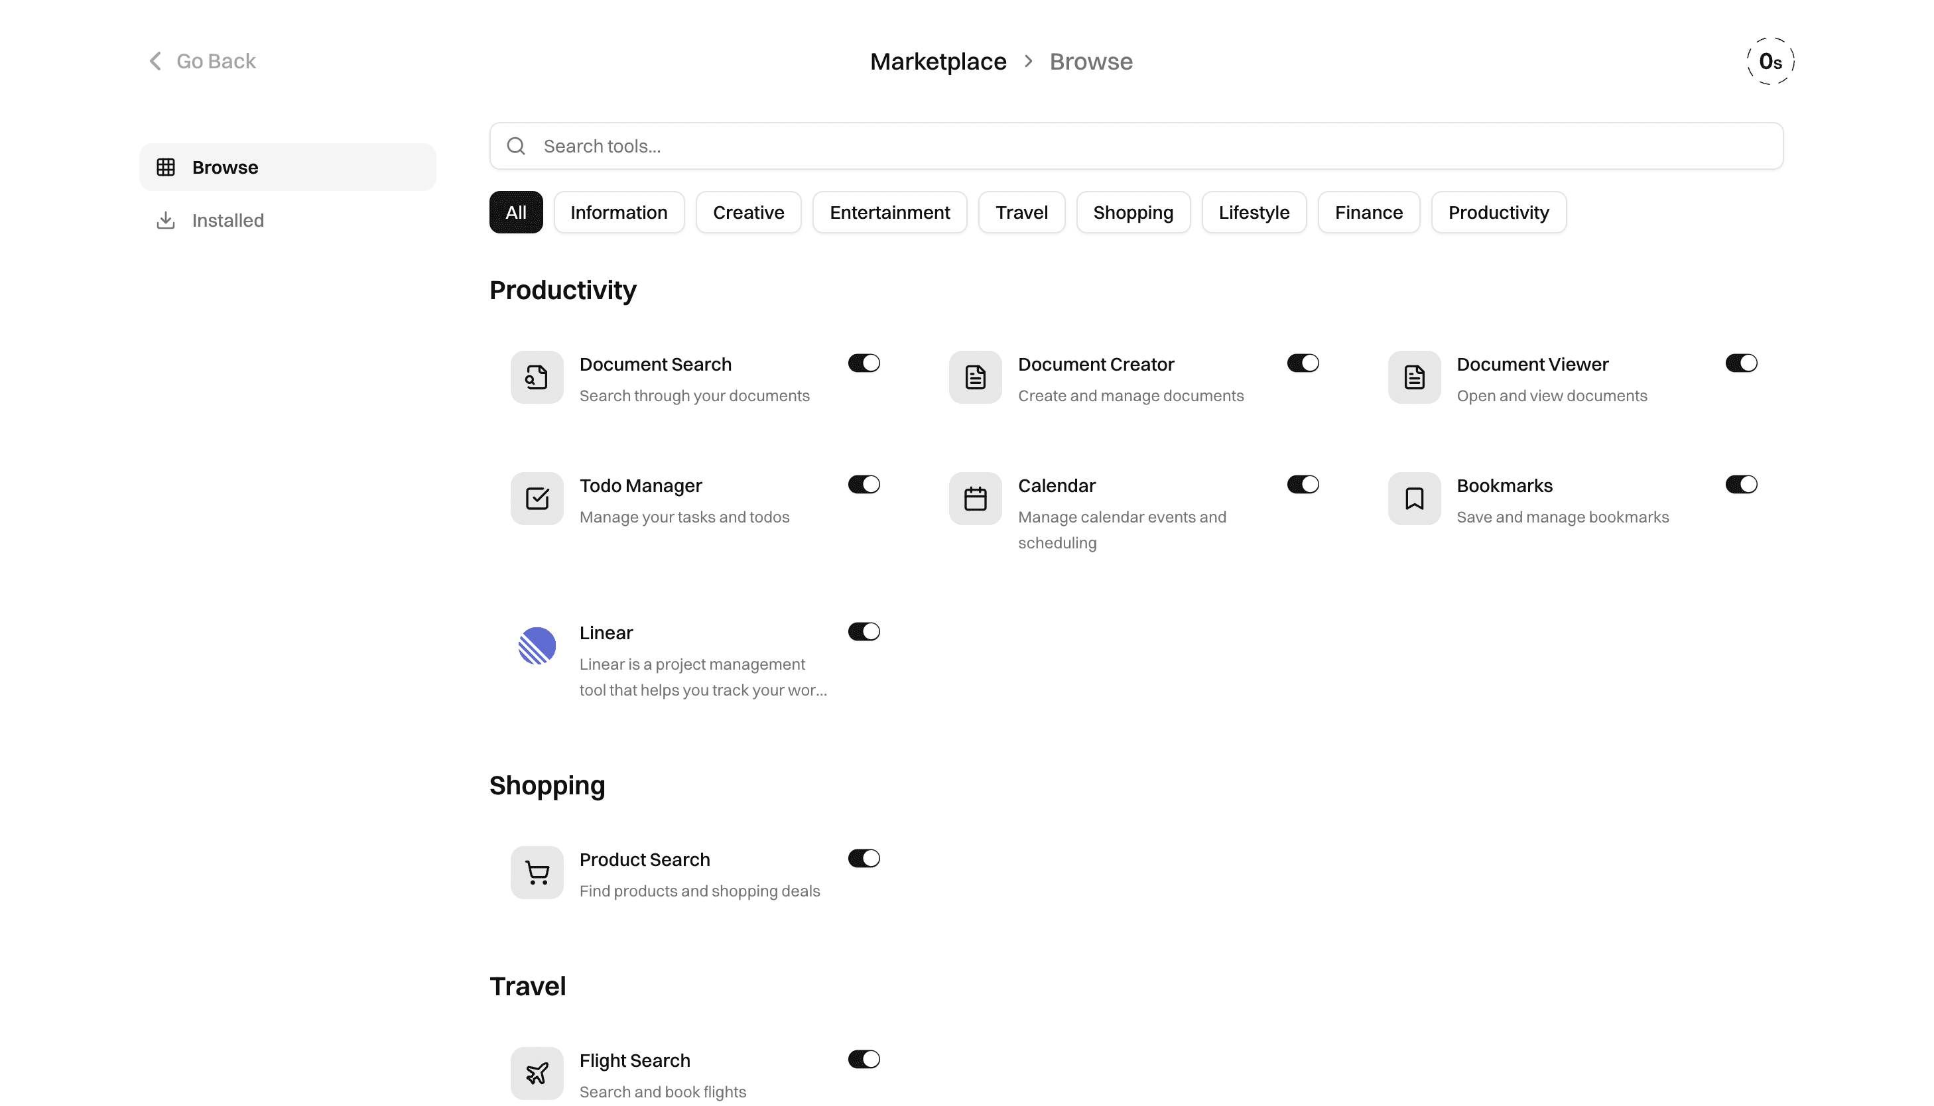1934x1106 pixels.
Task: Click 'Find products and shopping deals' description
Action: pyautogui.click(x=699, y=891)
